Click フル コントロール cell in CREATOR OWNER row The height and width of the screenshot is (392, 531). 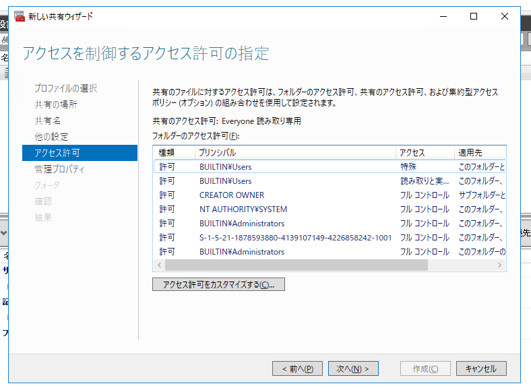tap(425, 195)
